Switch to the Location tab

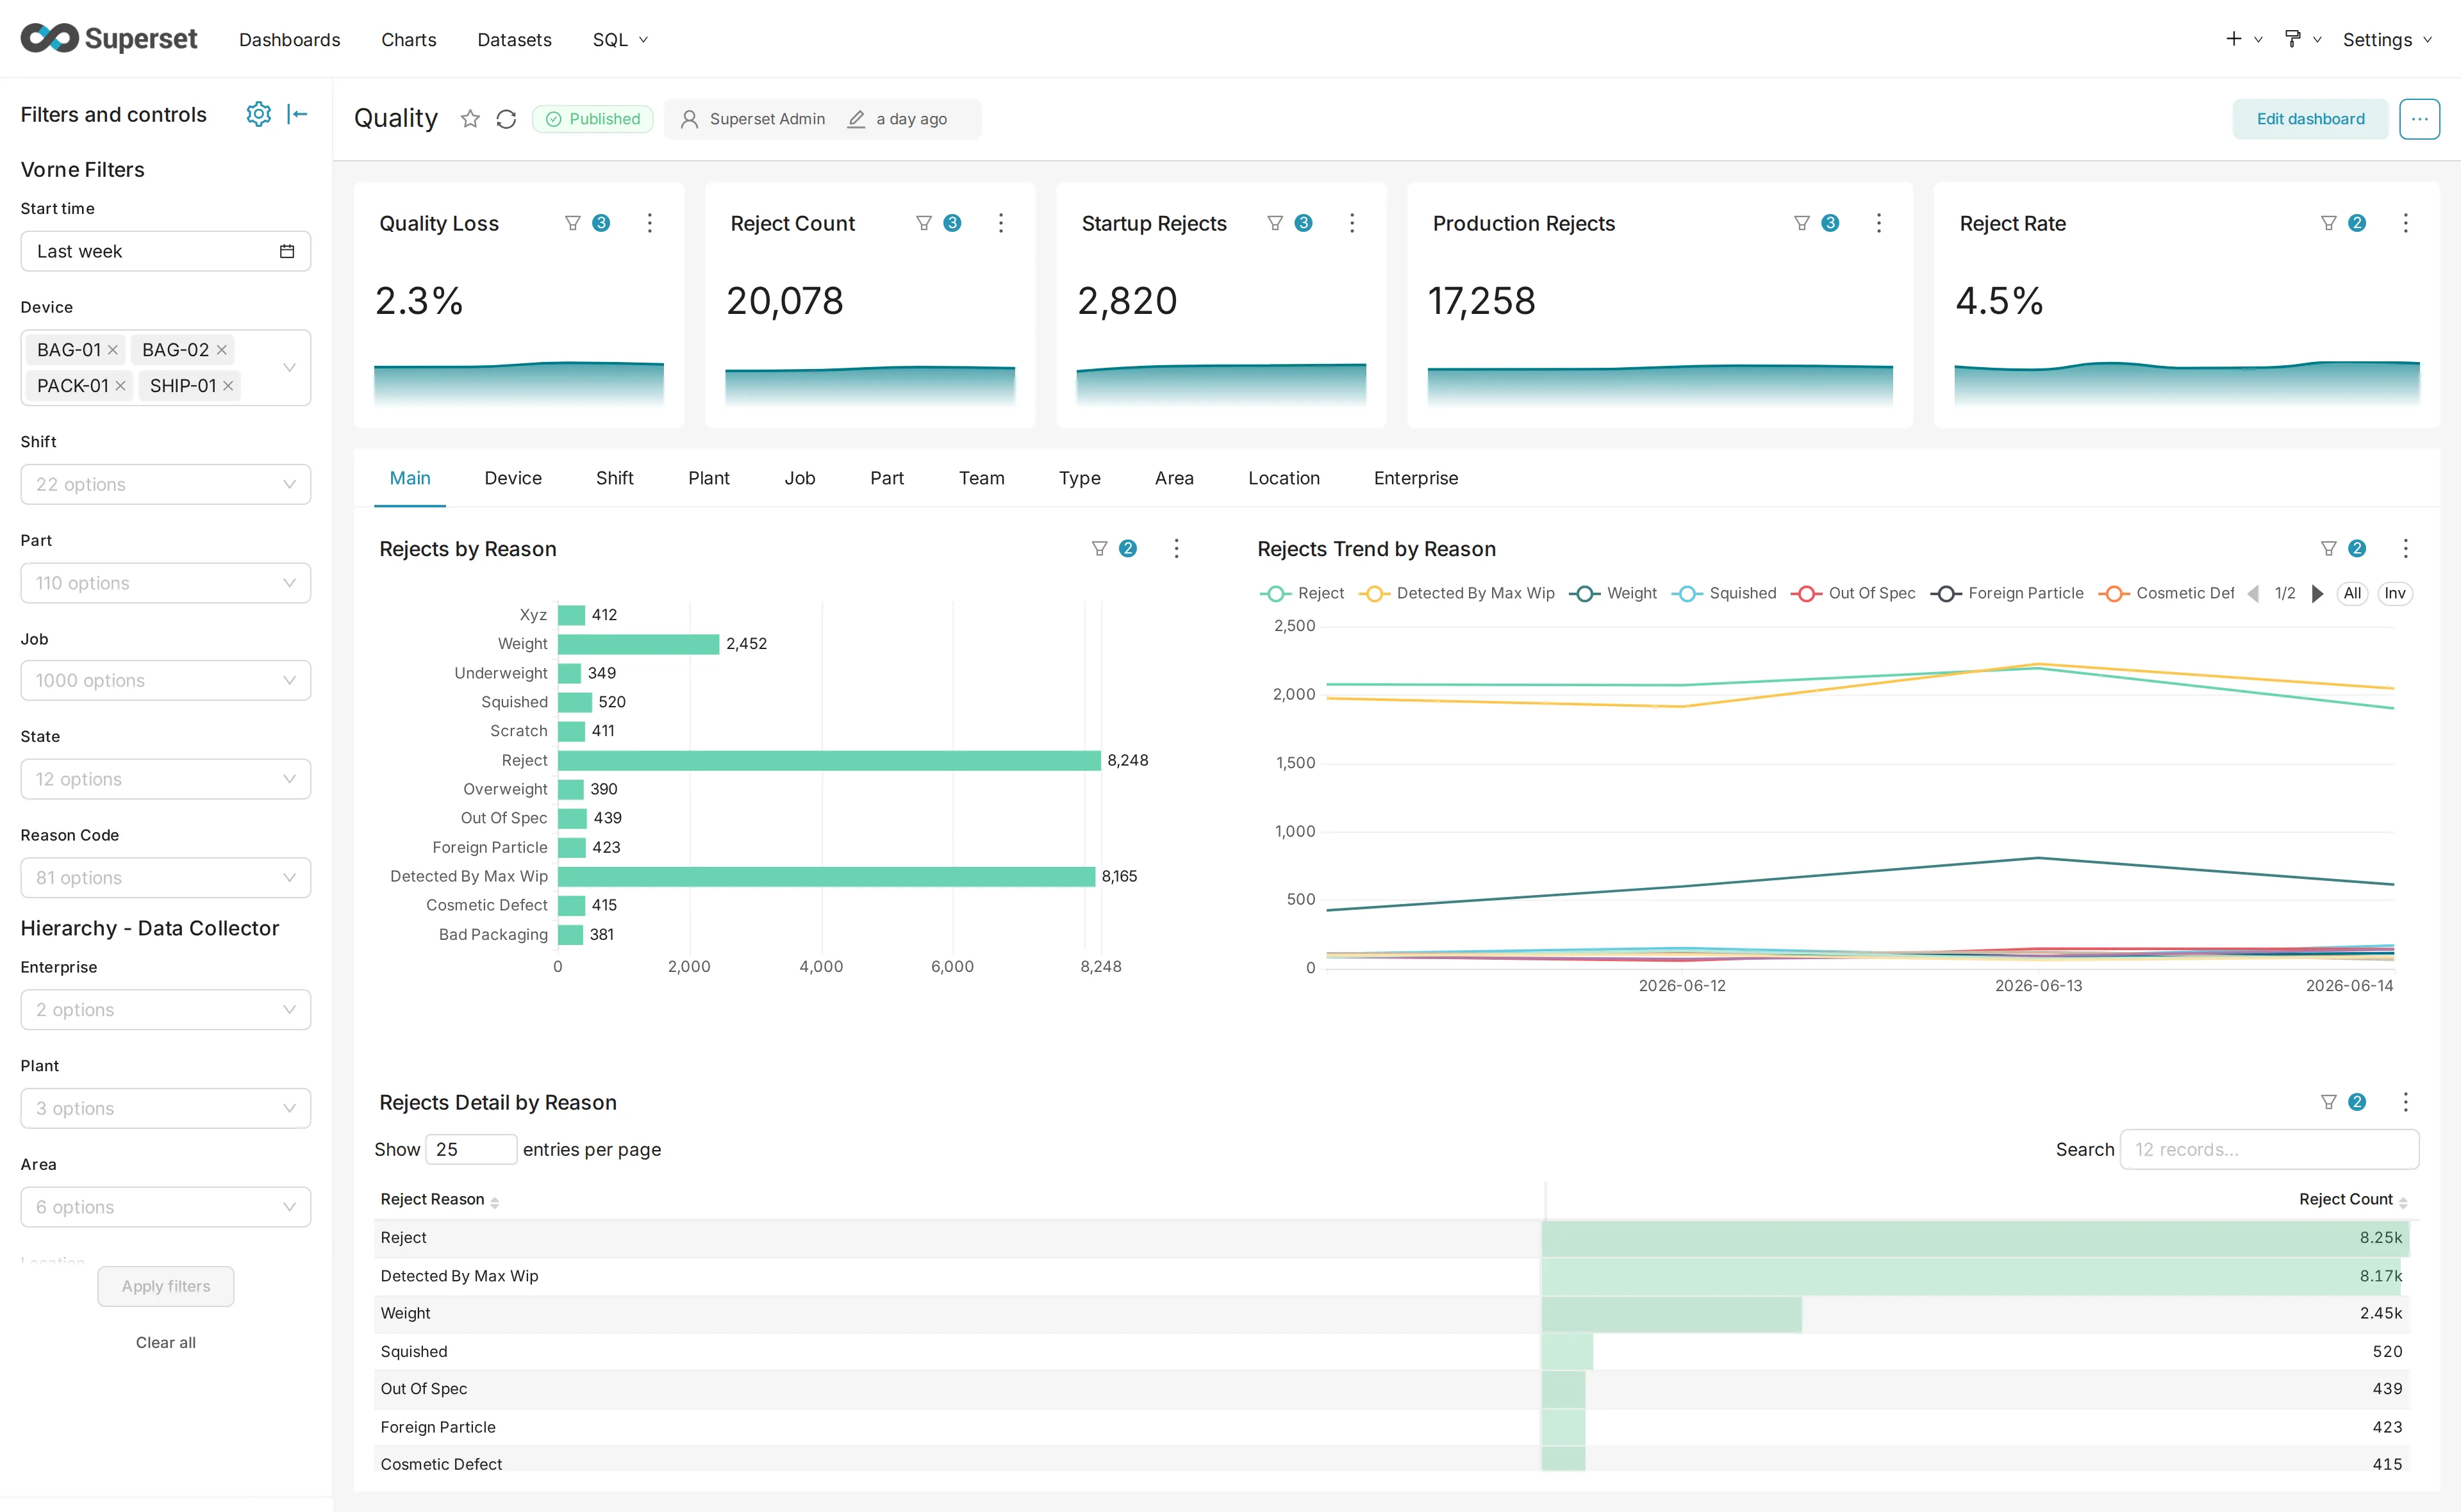[1284, 478]
